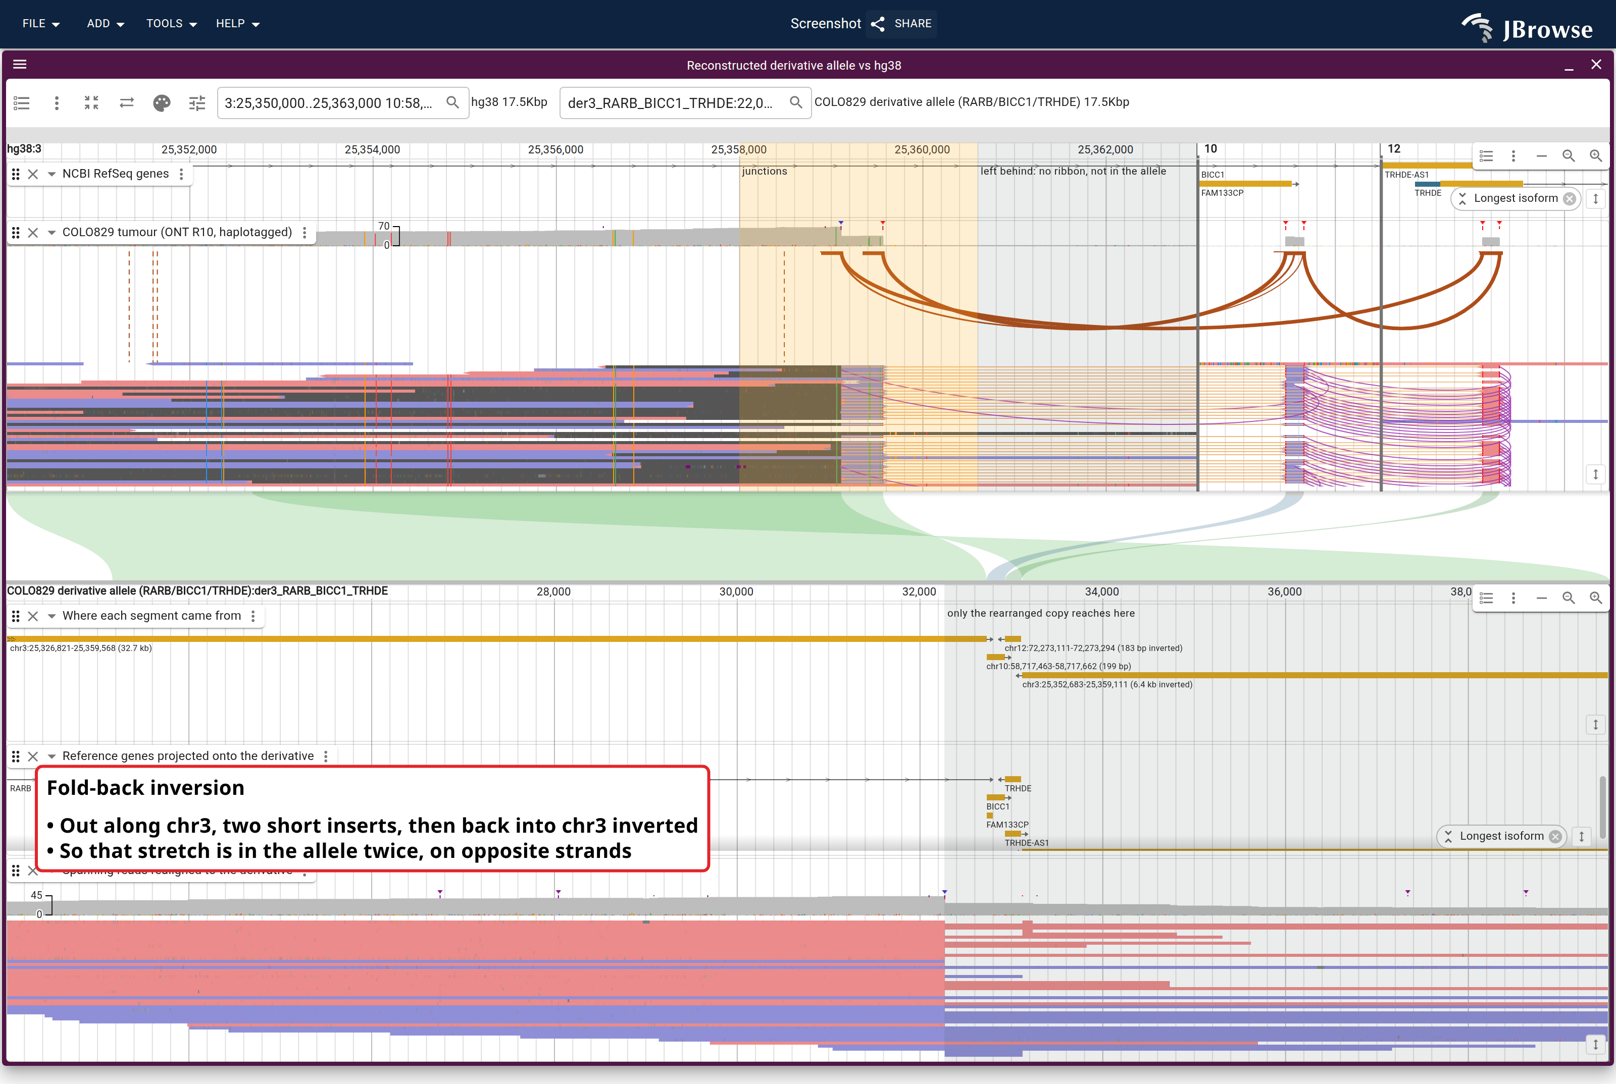Open the hg38 row kebab menu
1616x1084 pixels.
click(1513, 156)
